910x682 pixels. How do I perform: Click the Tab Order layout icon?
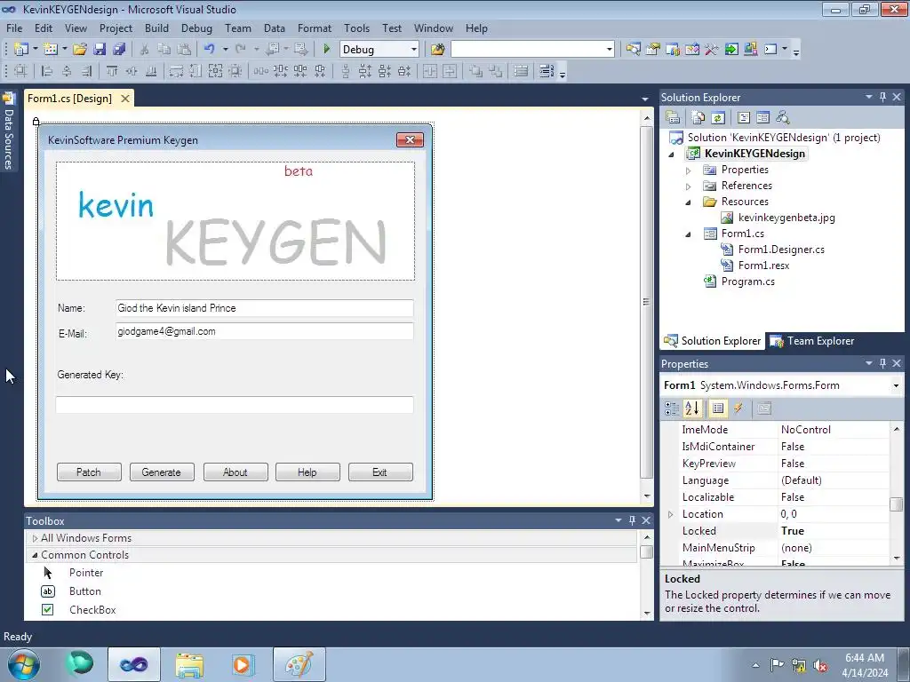click(547, 71)
